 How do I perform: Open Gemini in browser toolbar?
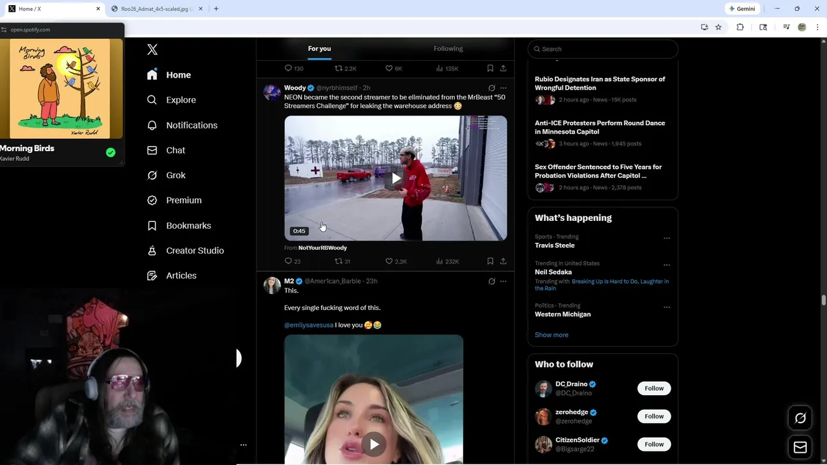[742, 9]
